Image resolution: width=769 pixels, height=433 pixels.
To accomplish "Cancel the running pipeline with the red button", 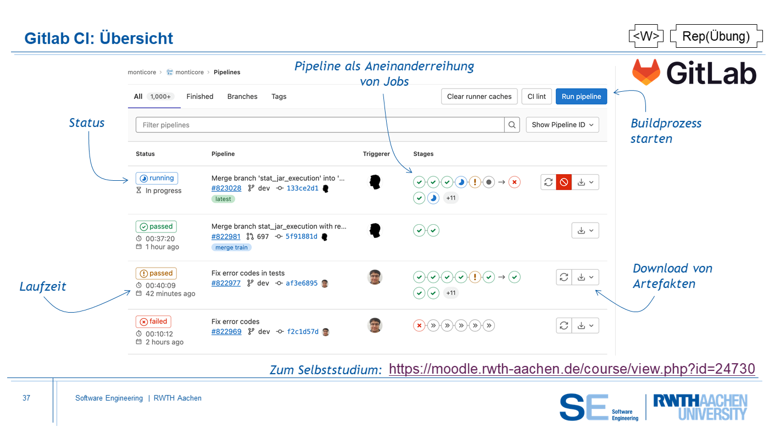I will (x=564, y=182).
